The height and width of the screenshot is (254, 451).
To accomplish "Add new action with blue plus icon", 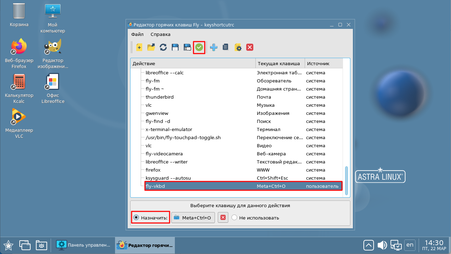I will (214, 47).
